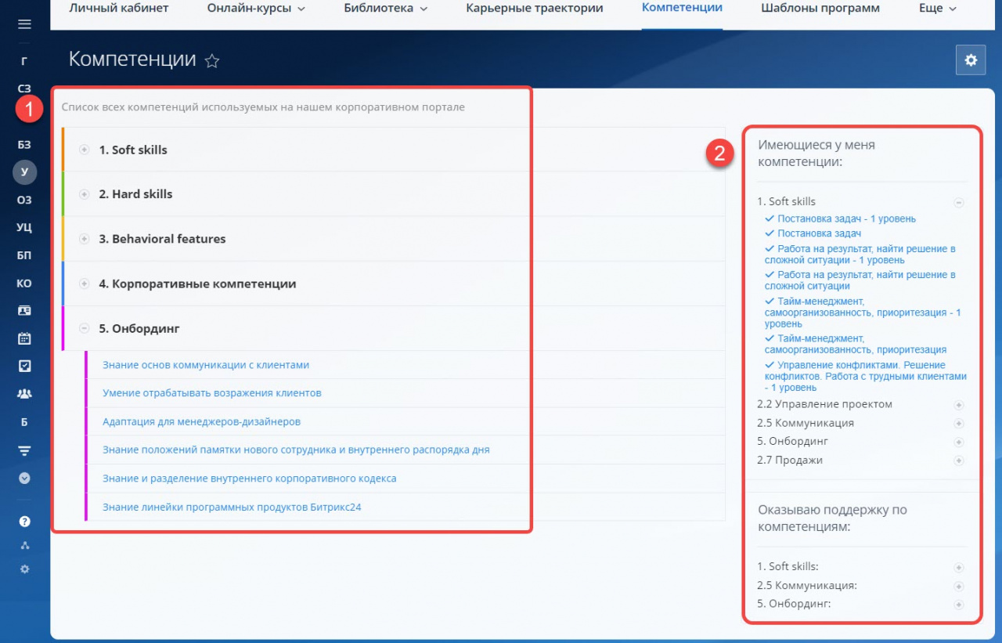The height and width of the screenshot is (643, 1002).
Task: Select the Компетенции tab
Action: coord(682,9)
